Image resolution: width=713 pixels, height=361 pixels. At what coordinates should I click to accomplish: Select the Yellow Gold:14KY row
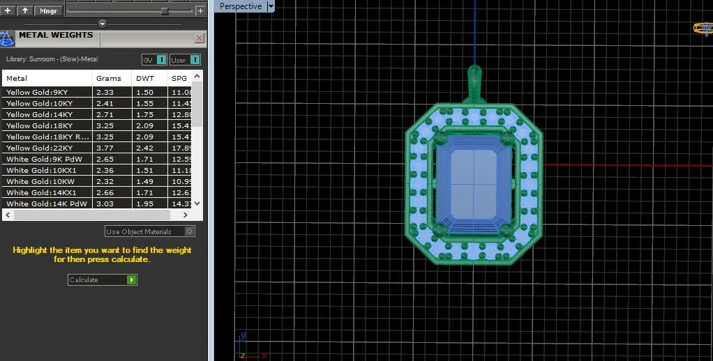coord(96,114)
